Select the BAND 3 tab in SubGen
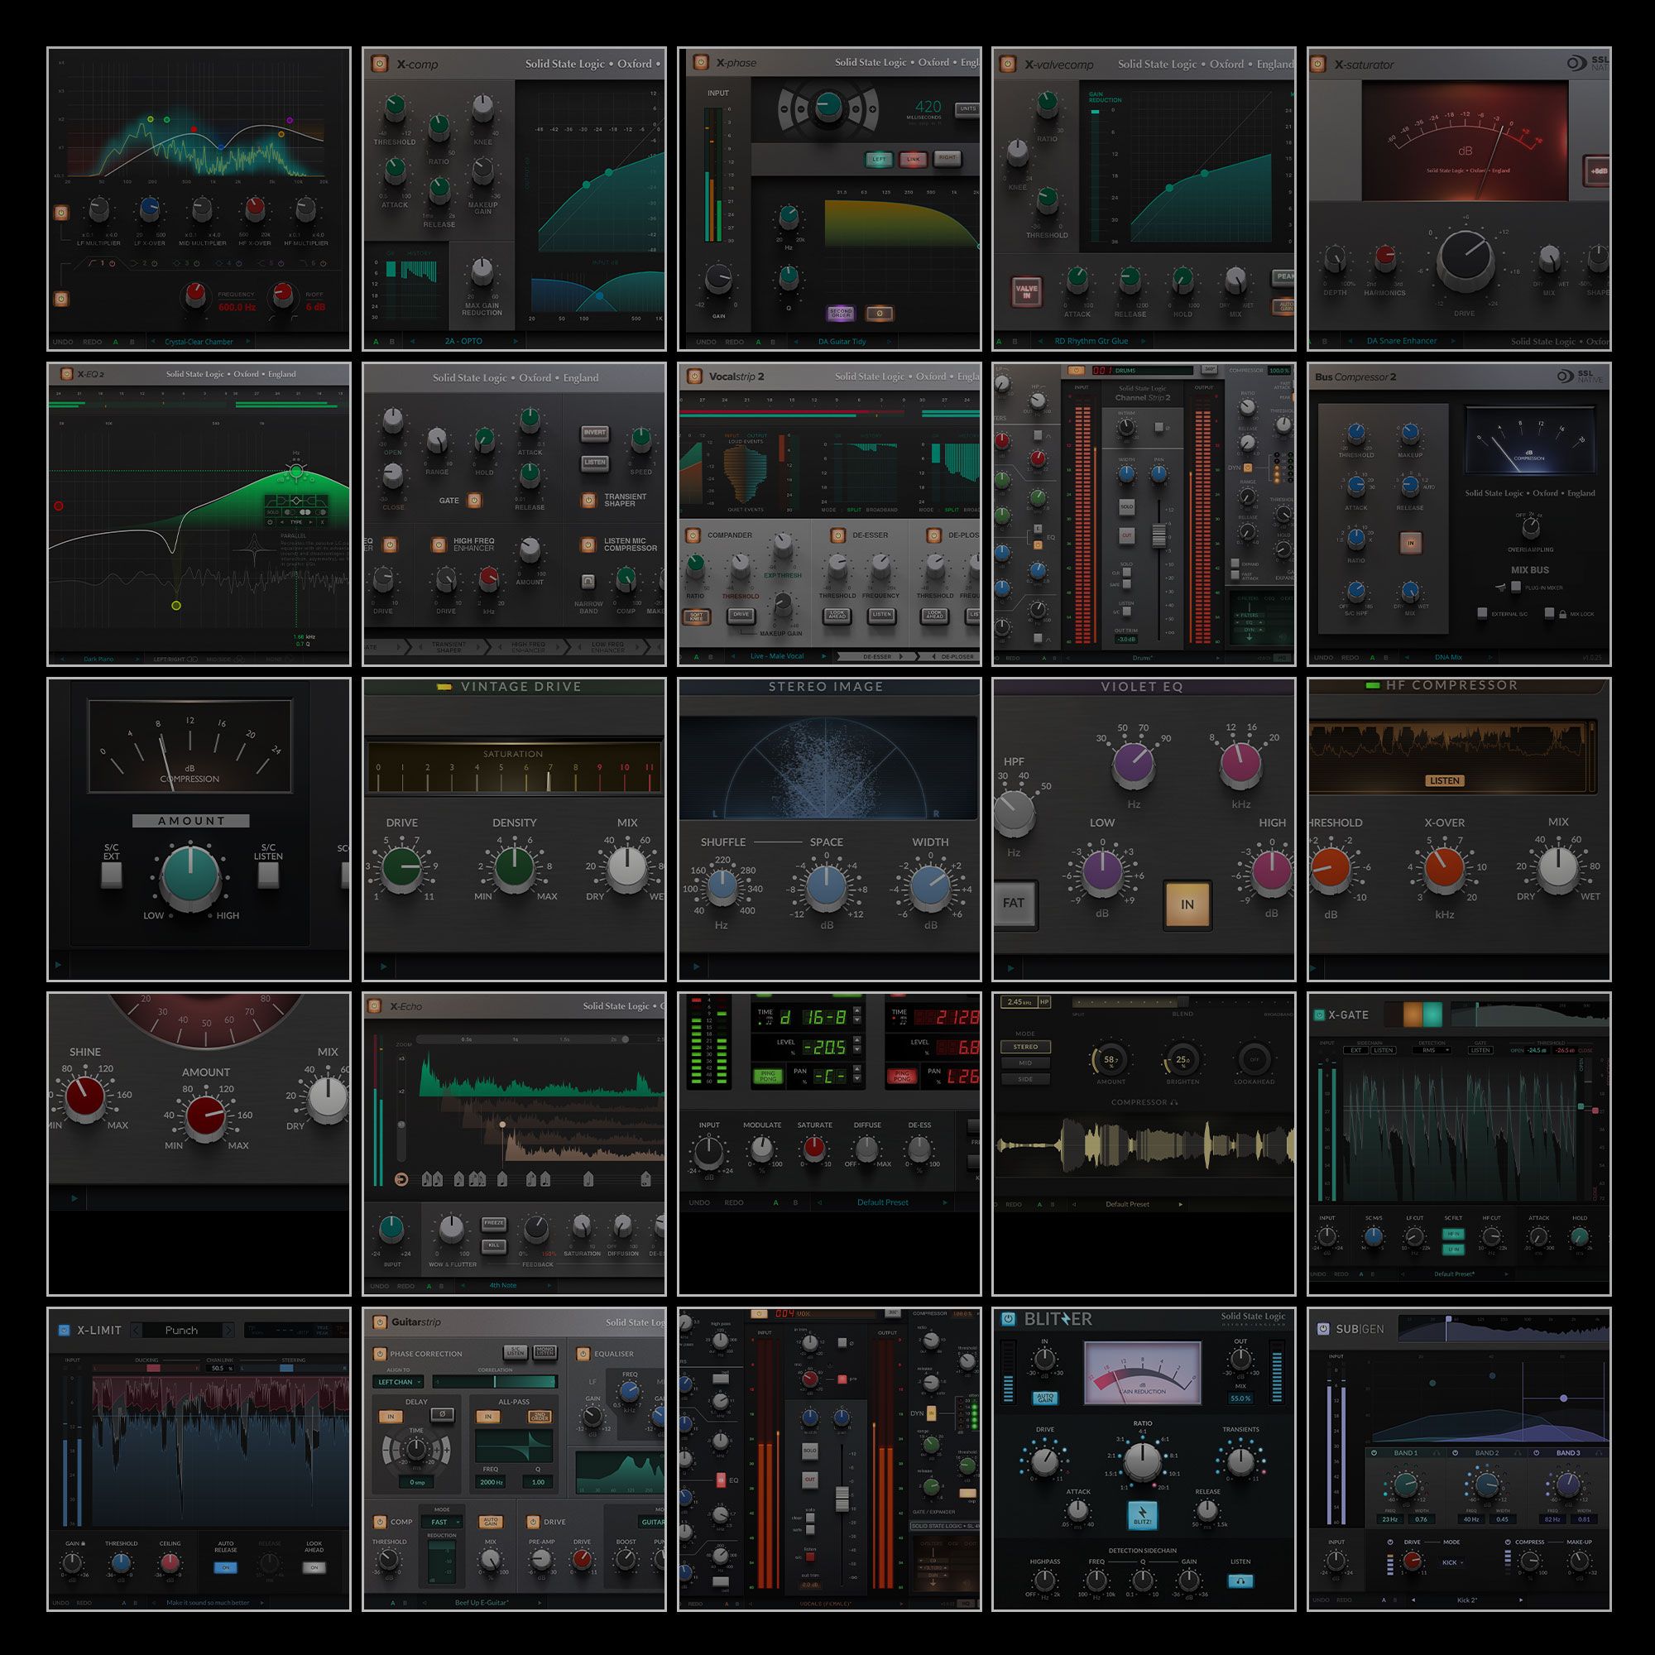 [1568, 1454]
